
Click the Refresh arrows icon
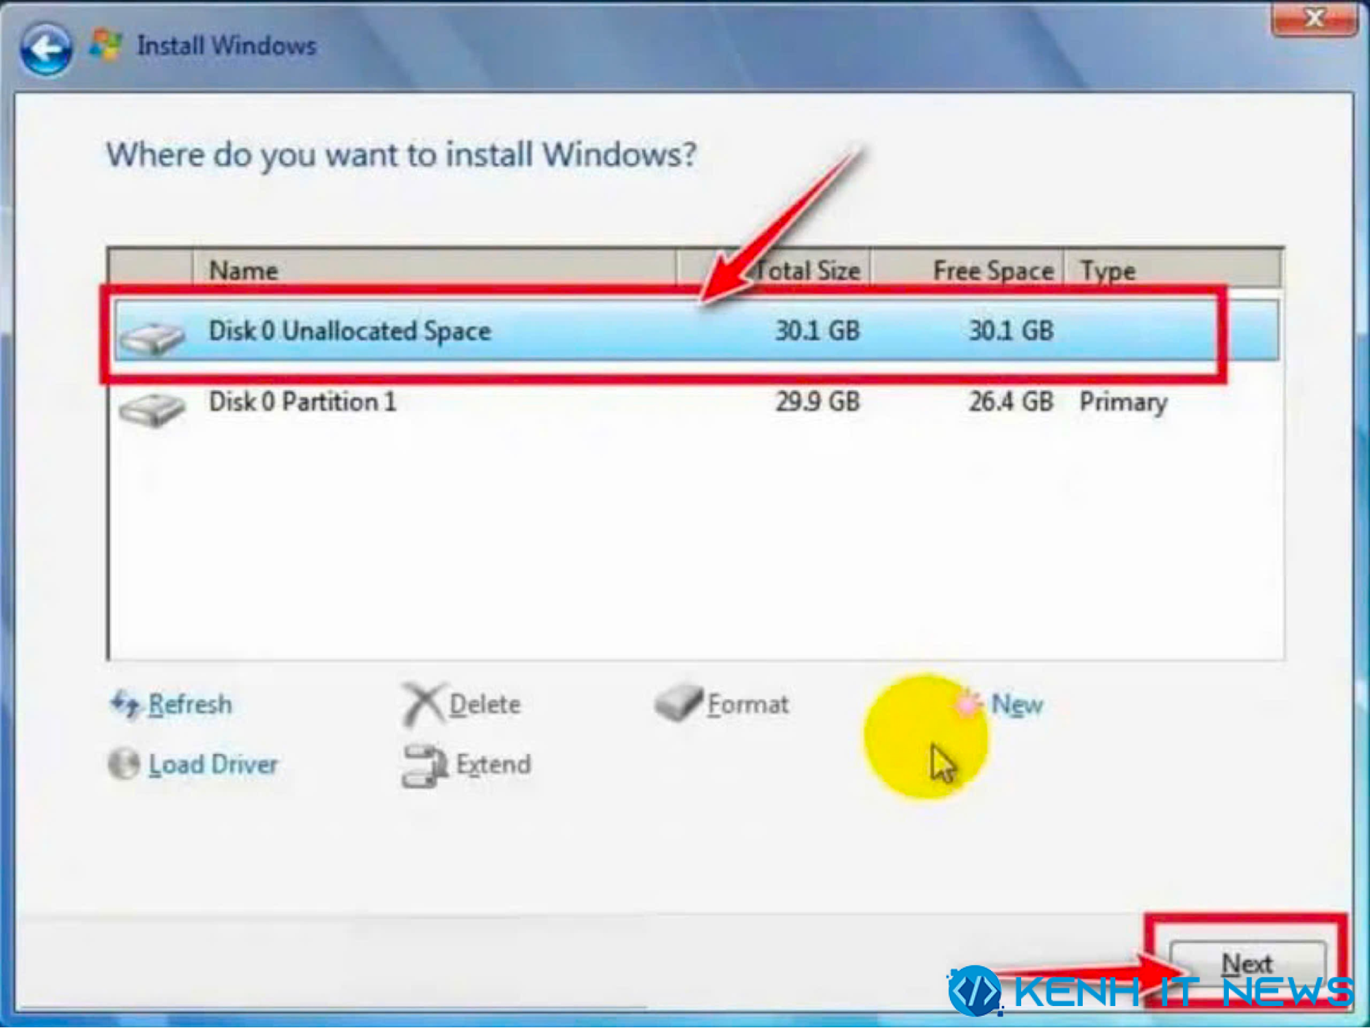(x=125, y=704)
